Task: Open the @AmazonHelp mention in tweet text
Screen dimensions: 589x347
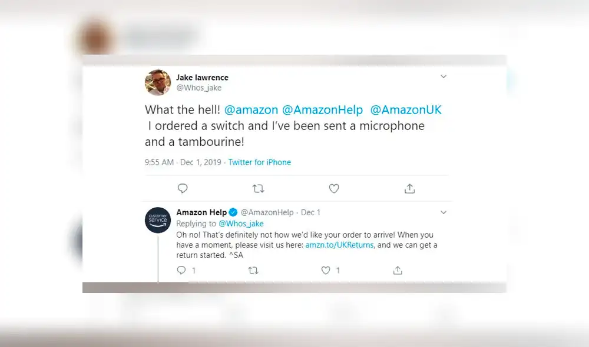Action: click(x=322, y=109)
